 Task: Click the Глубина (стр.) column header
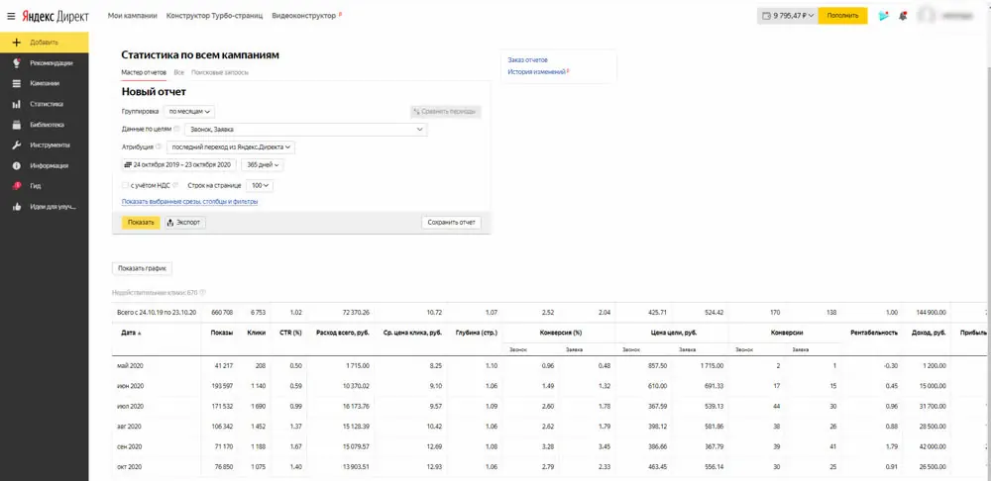(477, 333)
